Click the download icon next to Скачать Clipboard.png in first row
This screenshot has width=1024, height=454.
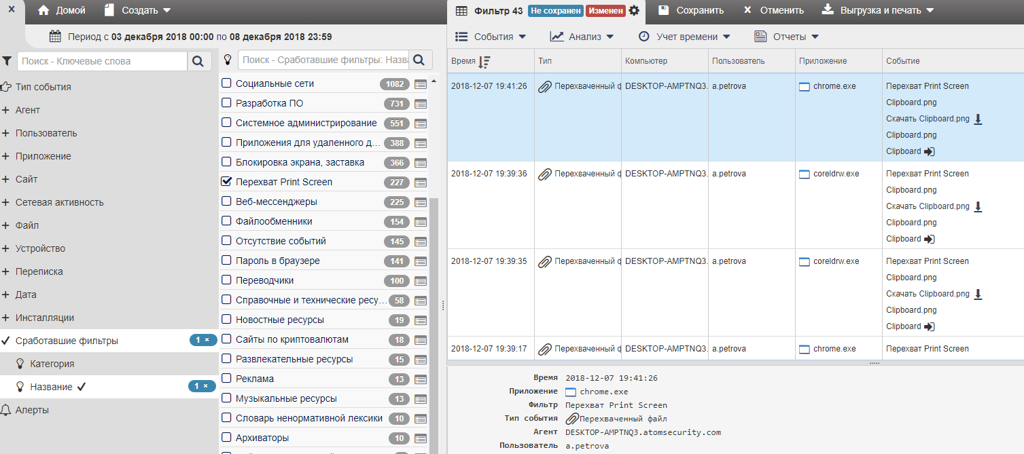[978, 119]
